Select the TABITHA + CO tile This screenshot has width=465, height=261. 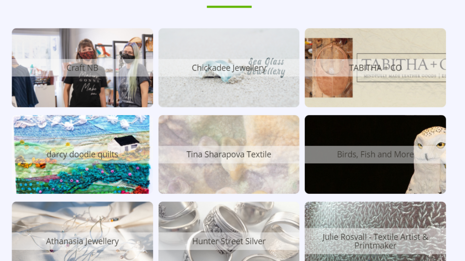pos(375,68)
